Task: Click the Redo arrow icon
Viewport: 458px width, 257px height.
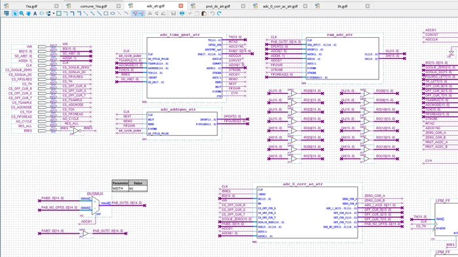Action: point(219,14)
